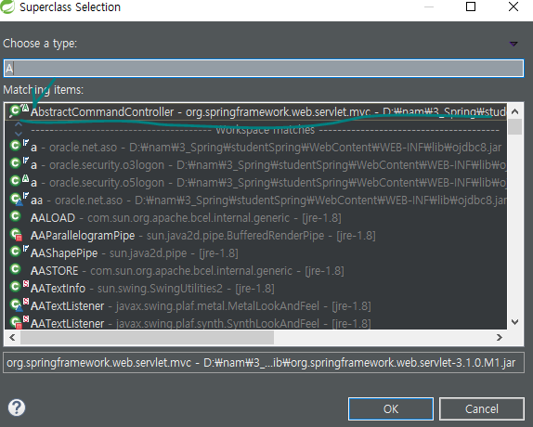Select AATextInfo SwingUtilities2 entry
The image size is (533, 427).
point(256,289)
